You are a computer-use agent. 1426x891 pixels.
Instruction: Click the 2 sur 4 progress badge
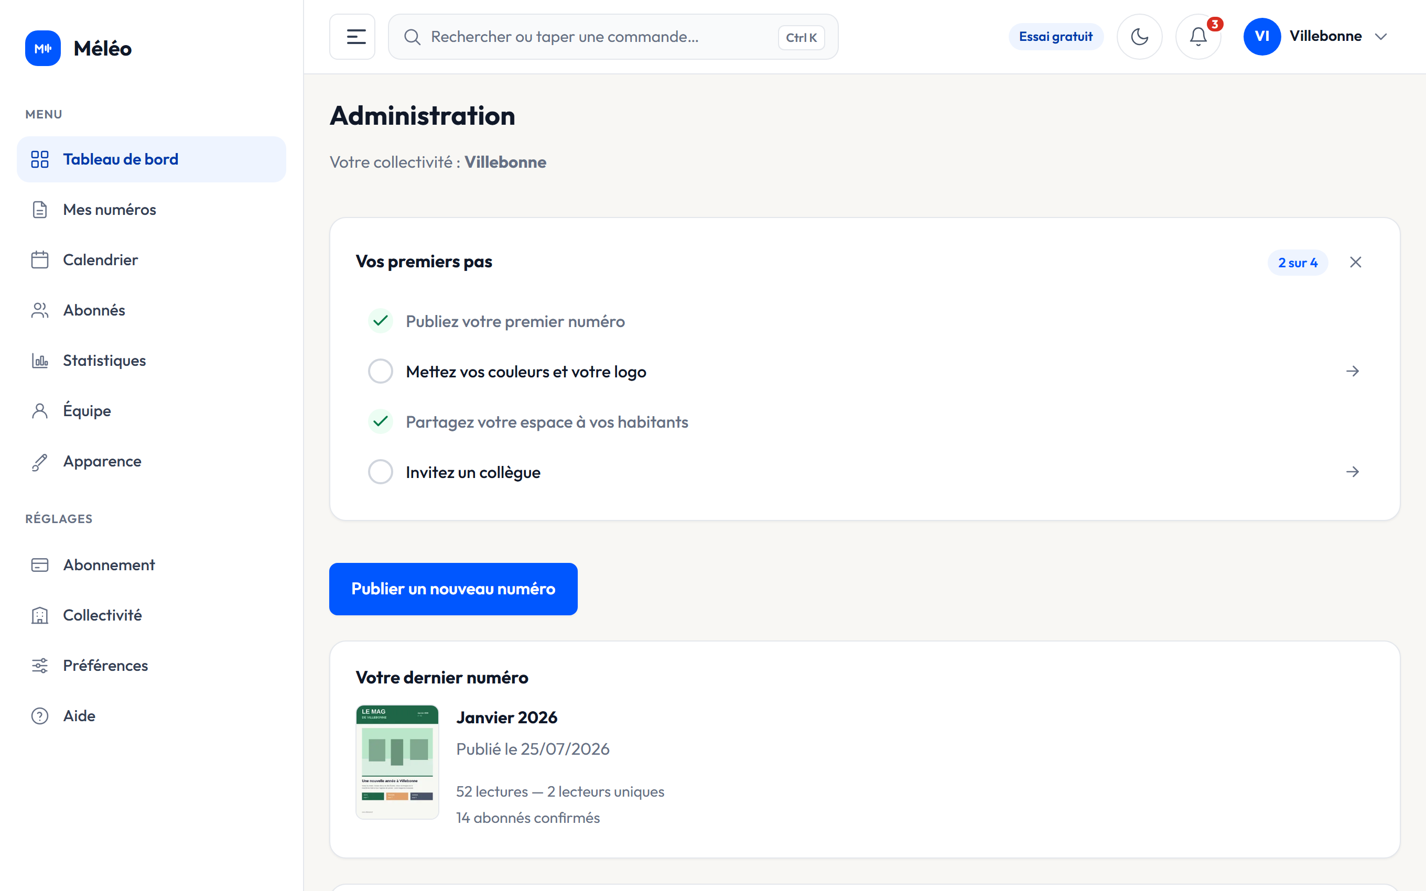[x=1298, y=263]
